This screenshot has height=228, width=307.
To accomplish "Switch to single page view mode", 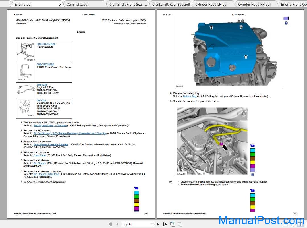I will (x=286, y=225).
